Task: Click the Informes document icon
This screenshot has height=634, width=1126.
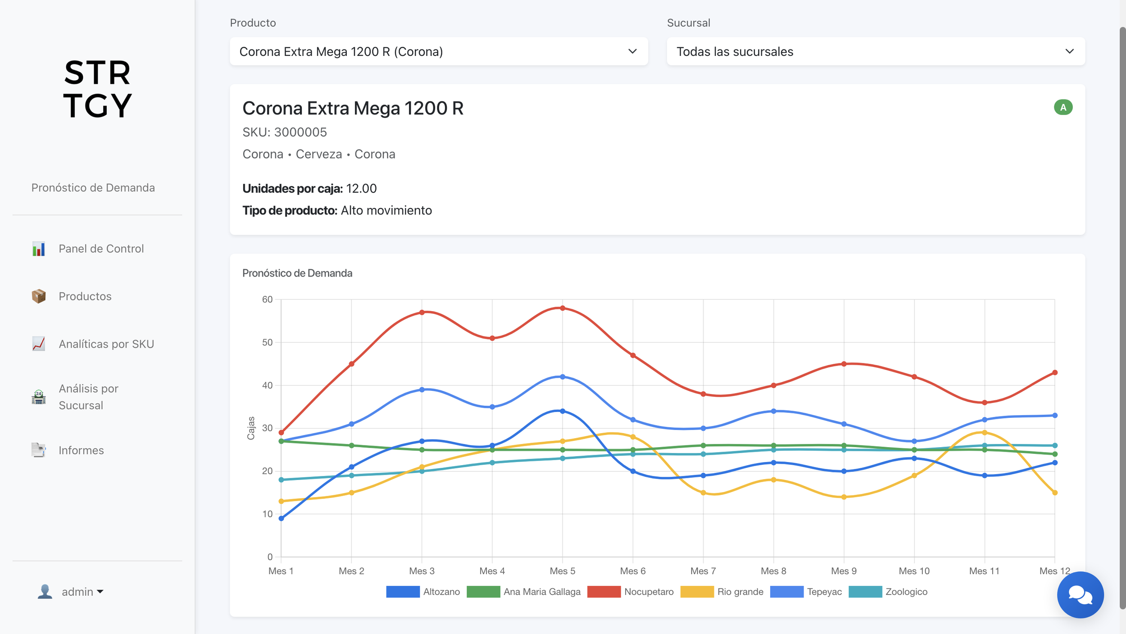Action: tap(39, 450)
